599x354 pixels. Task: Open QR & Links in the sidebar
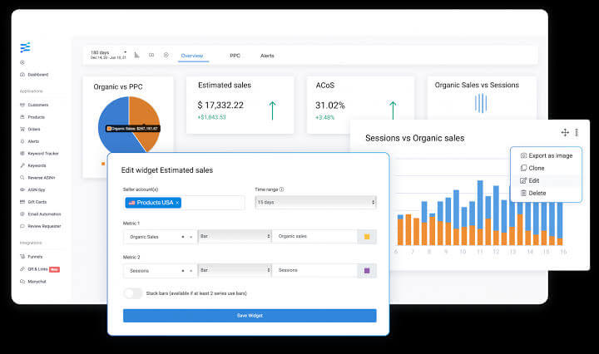(39, 269)
